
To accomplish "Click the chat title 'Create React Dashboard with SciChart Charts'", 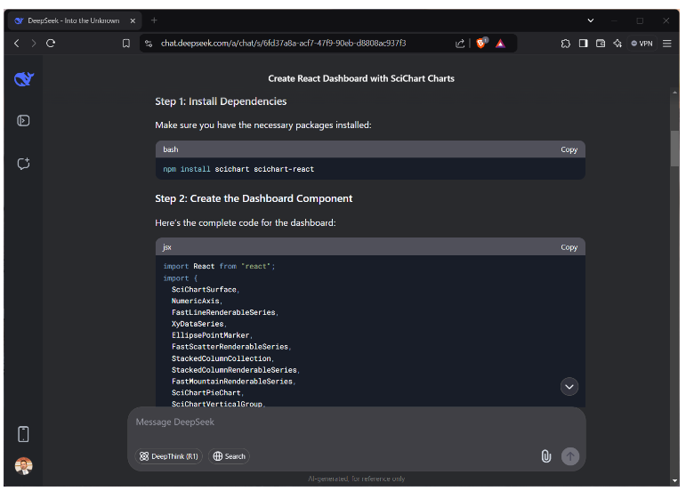I will click(361, 78).
